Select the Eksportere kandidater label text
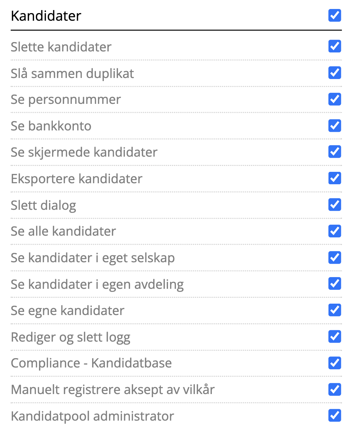The width and height of the screenshot is (354, 432). click(x=76, y=179)
